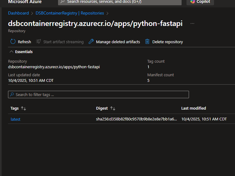Viewport: 235px width, 176px height.
Task: Collapse the Essentials section
Action: click(11, 52)
